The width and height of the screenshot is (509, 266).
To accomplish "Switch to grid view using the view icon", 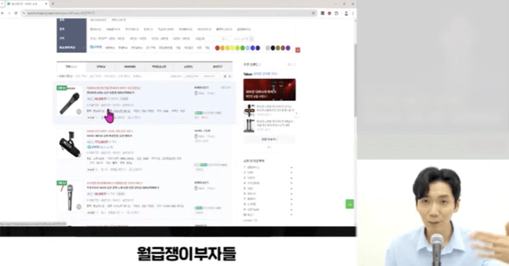I will pos(229,77).
